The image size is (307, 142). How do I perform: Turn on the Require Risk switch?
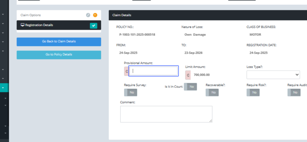coord(253,92)
